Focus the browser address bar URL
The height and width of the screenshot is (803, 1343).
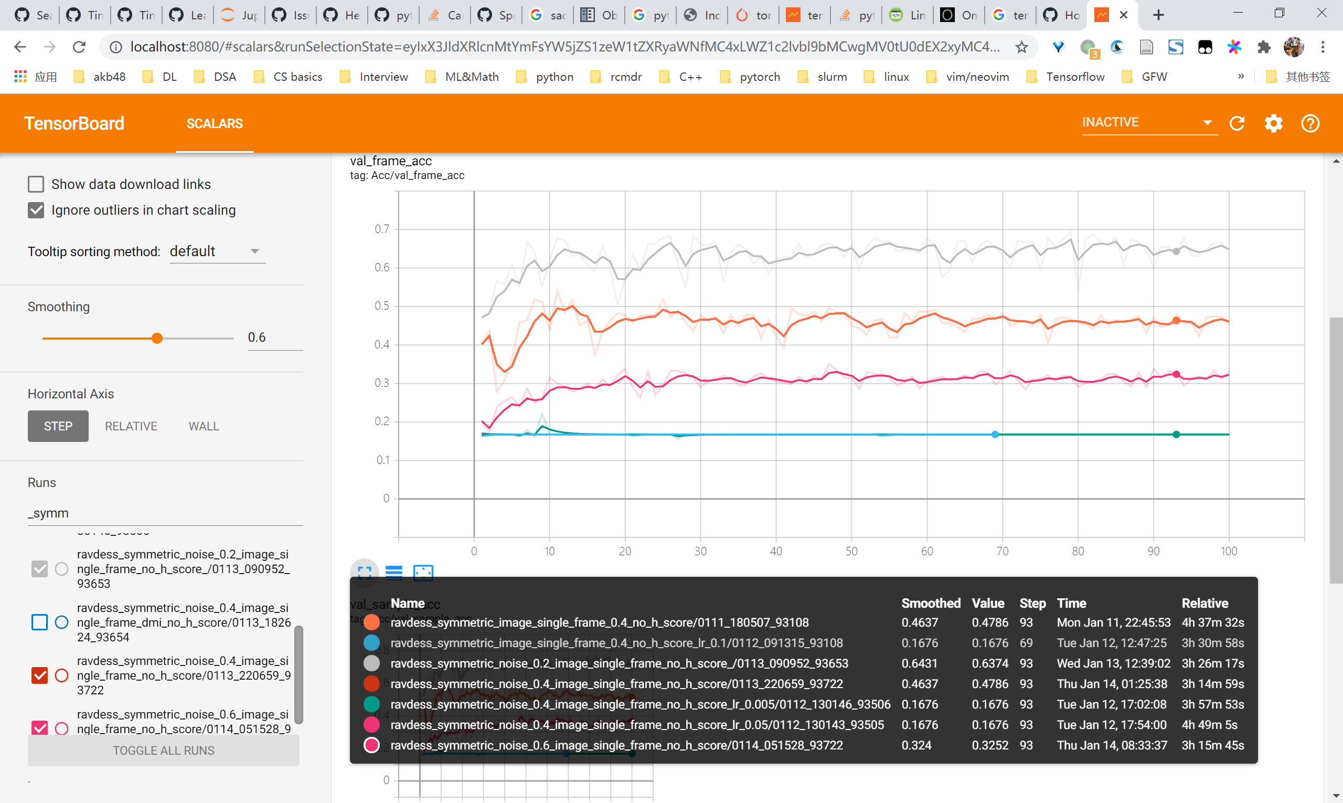pos(564,47)
